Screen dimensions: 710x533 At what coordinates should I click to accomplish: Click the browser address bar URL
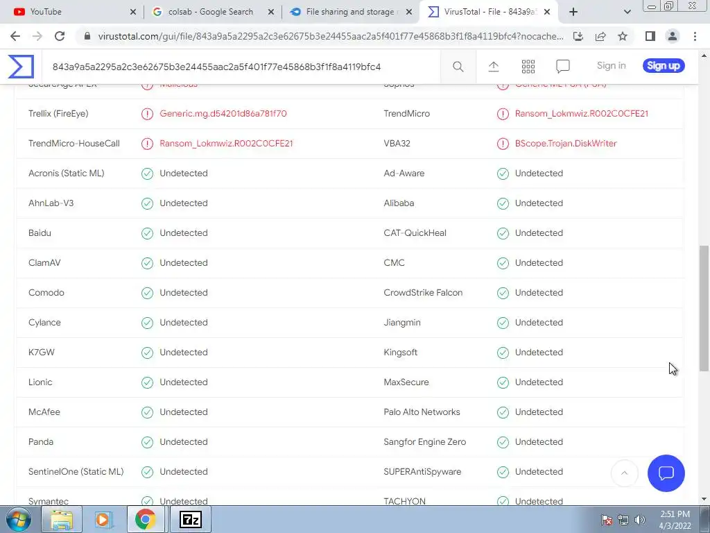tap(331, 36)
